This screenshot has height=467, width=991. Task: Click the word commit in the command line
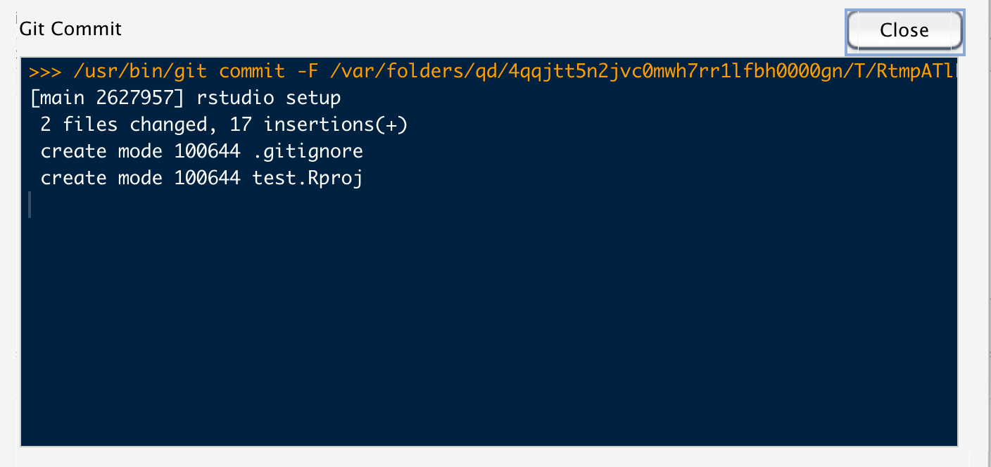click(x=252, y=71)
